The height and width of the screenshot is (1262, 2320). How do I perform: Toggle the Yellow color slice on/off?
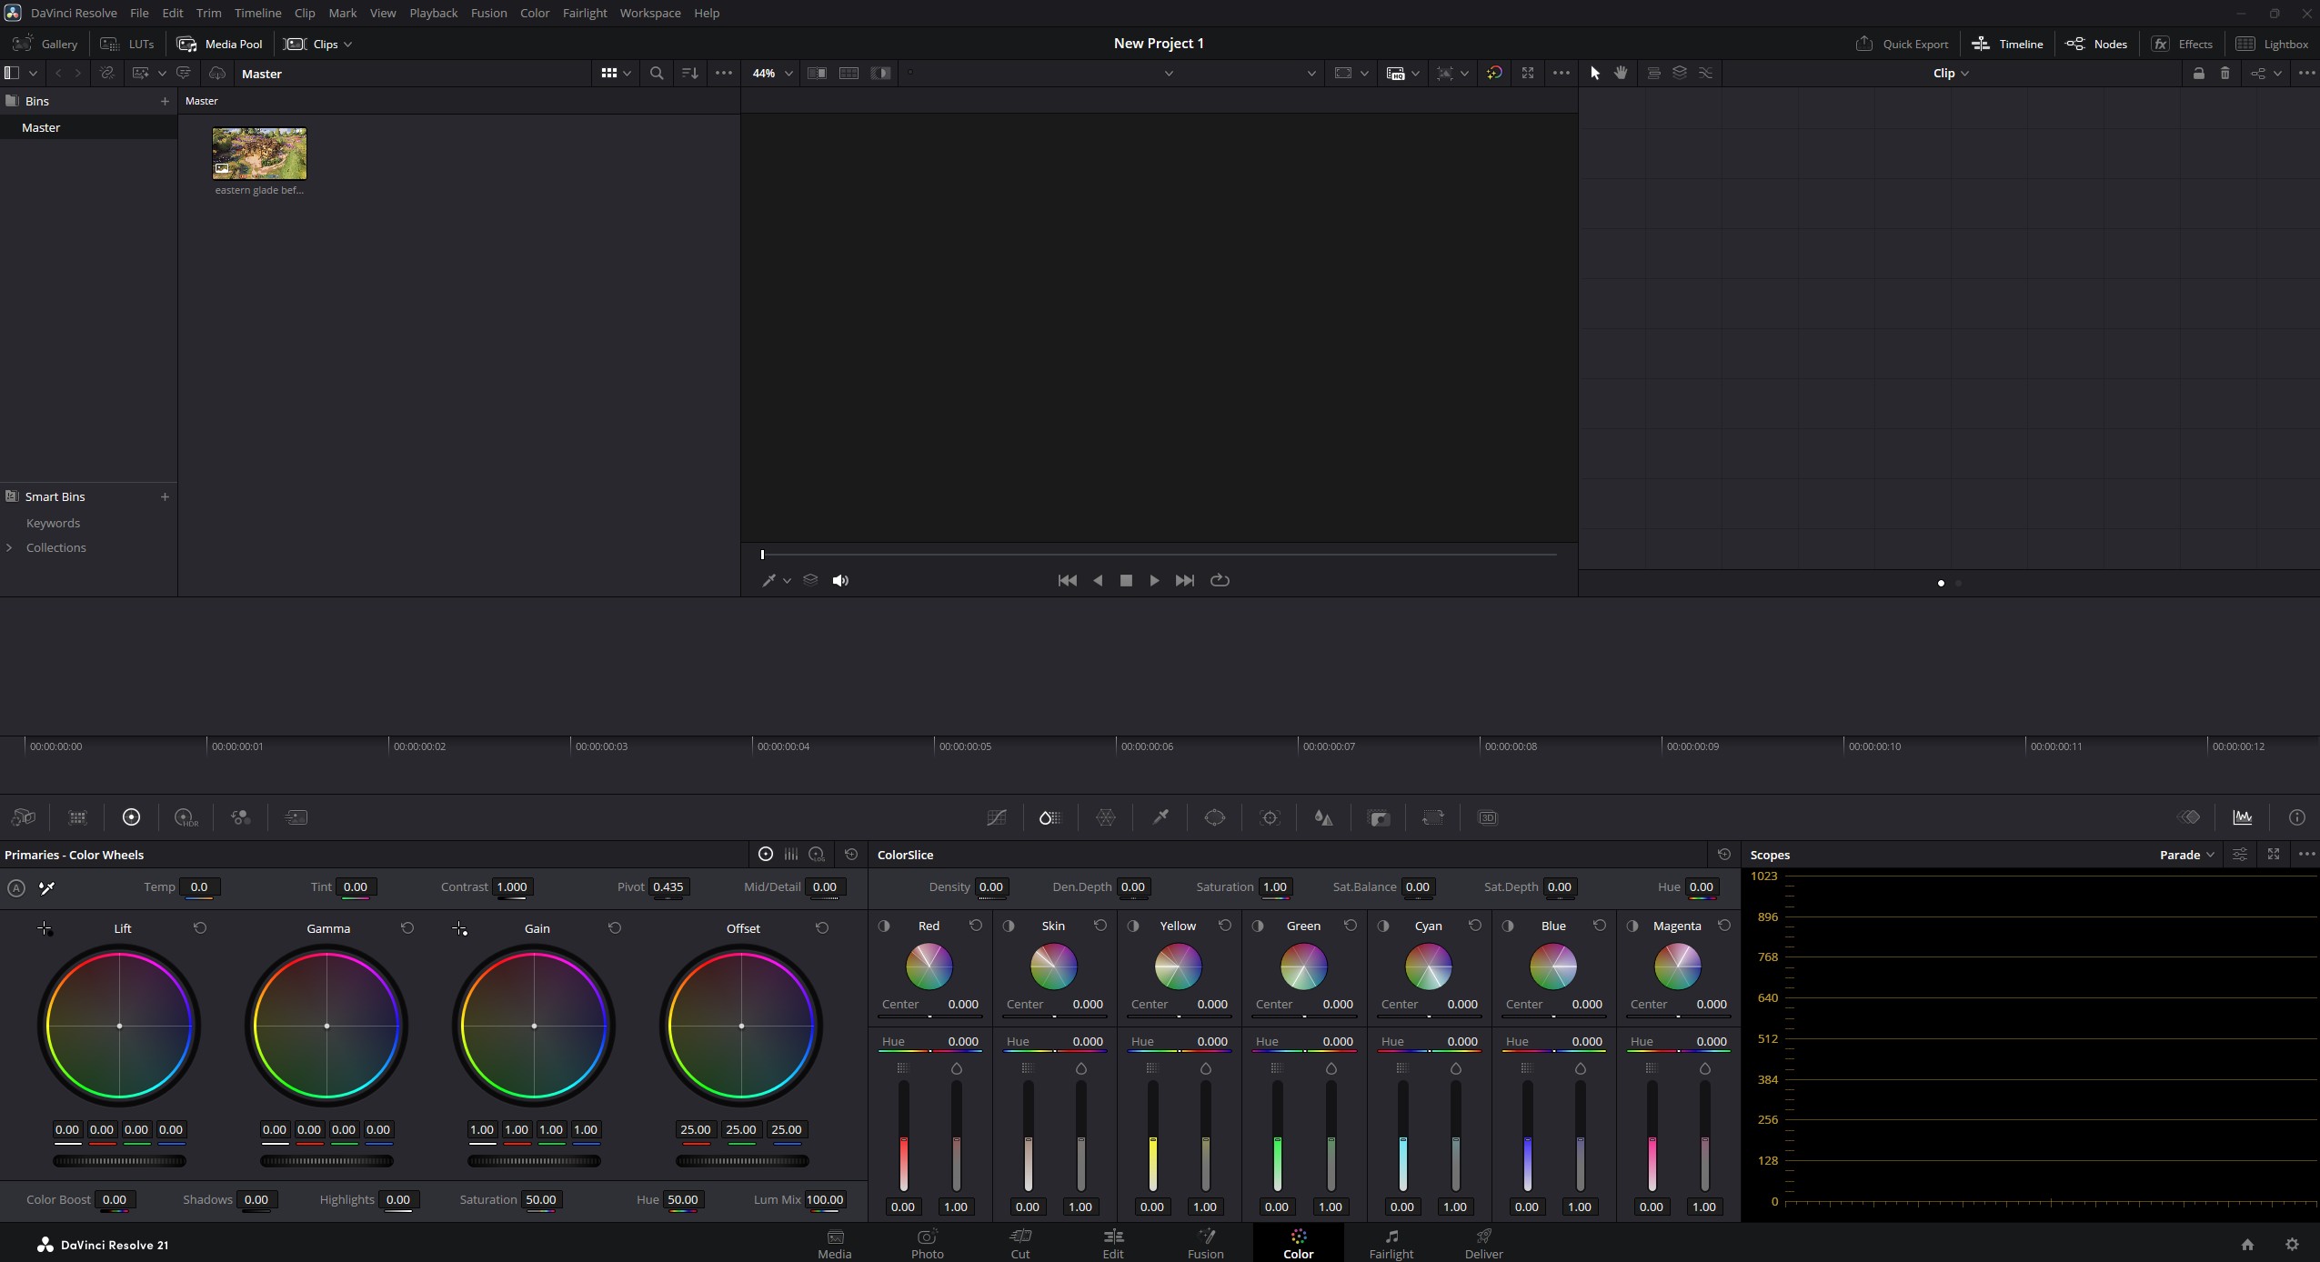click(x=1133, y=926)
